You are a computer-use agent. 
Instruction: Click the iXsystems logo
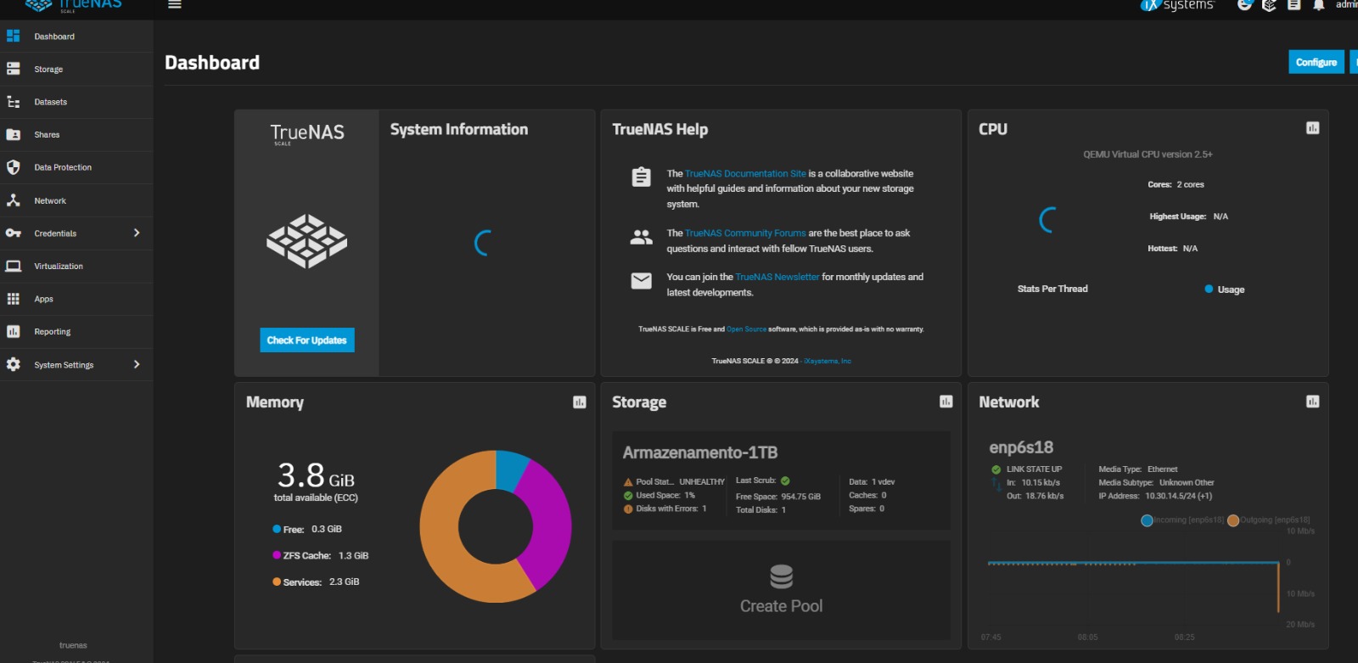tap(1177, 5)
